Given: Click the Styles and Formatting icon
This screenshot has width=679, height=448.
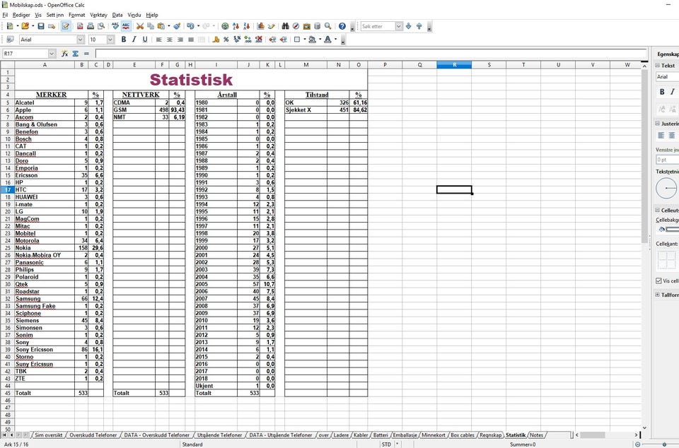Looking at the screenshot, I should 9,40.
